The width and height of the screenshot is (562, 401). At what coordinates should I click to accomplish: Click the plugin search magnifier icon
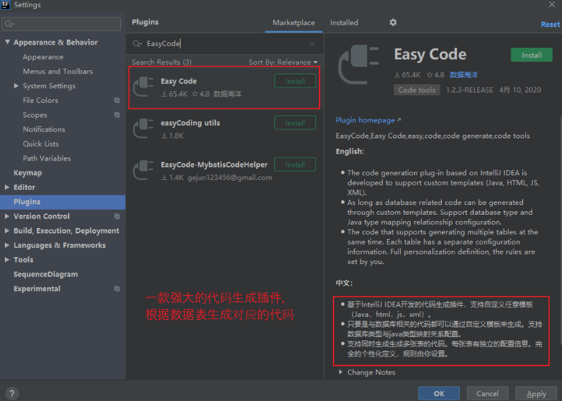138,44
